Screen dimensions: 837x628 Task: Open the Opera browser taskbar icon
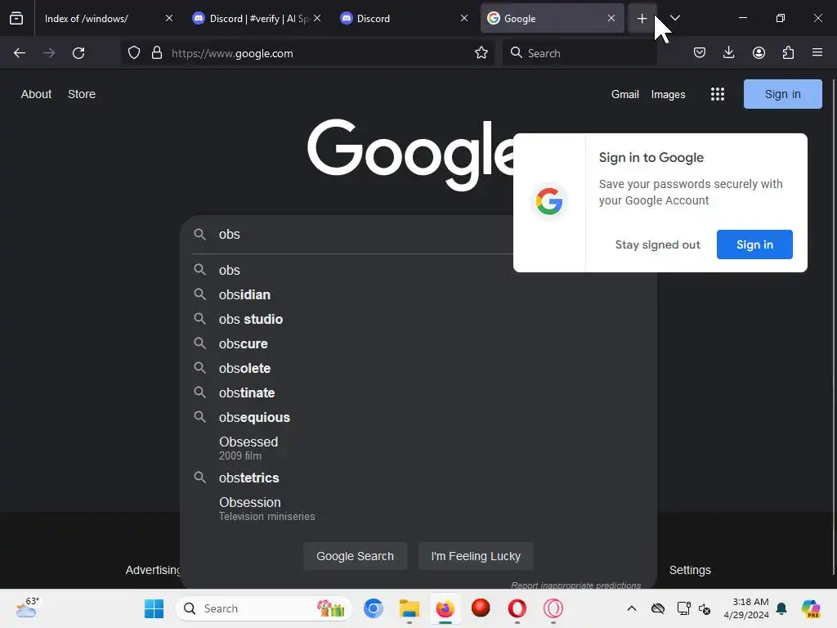[x=517, y=608]
